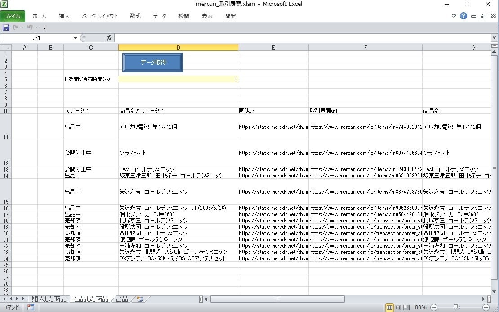Open the ホーム ribbon tab
This screenshot has width=499, height=312.
click(39, 16)
